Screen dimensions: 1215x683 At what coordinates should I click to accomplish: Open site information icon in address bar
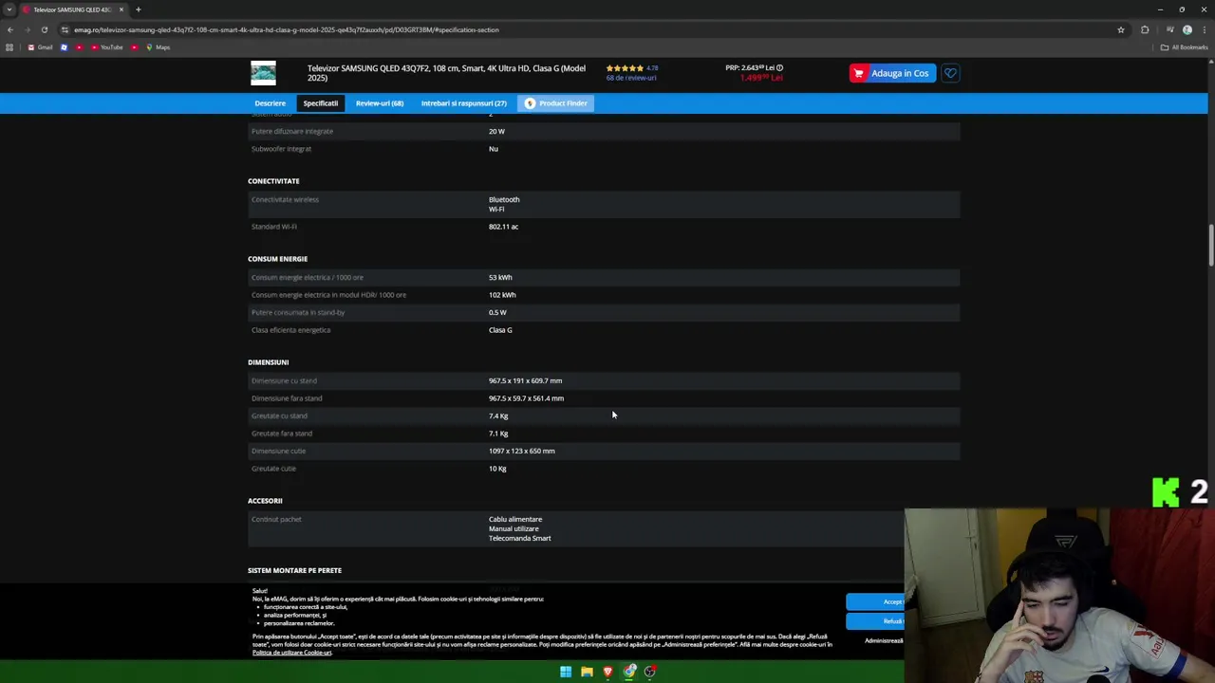[65, 29]
